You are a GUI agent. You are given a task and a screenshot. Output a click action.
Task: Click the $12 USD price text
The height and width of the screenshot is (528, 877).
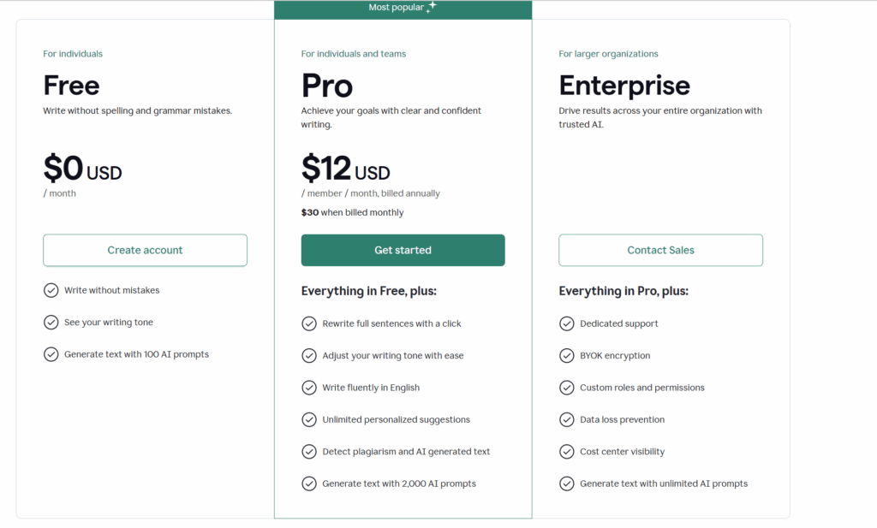[345, 168]
